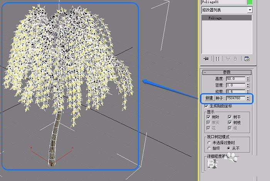Select 从不 canopy mode radio
The height and width of the screenshot is (181, 270).
click(x=228, y=148)
